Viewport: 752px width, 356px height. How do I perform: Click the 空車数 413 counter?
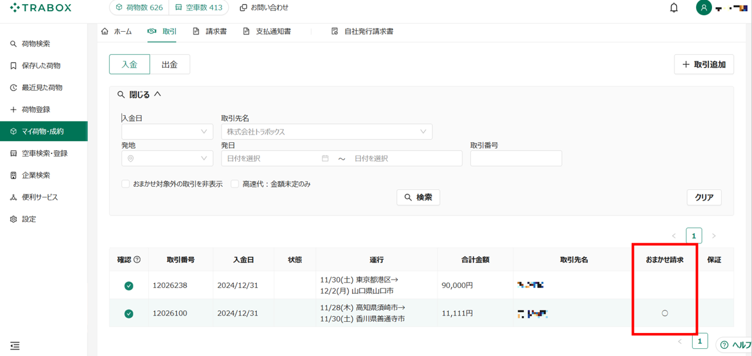199,8
